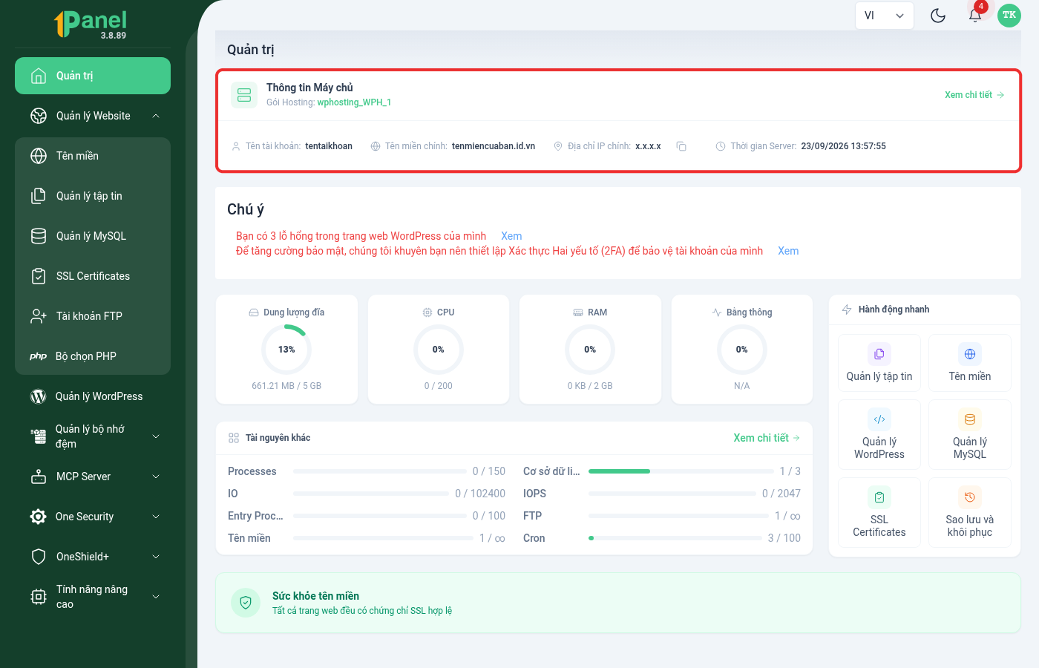The image size is (1039, 668).
Task: Click the Dung lượng đĩa usage gauge
Action: [286, 350]
